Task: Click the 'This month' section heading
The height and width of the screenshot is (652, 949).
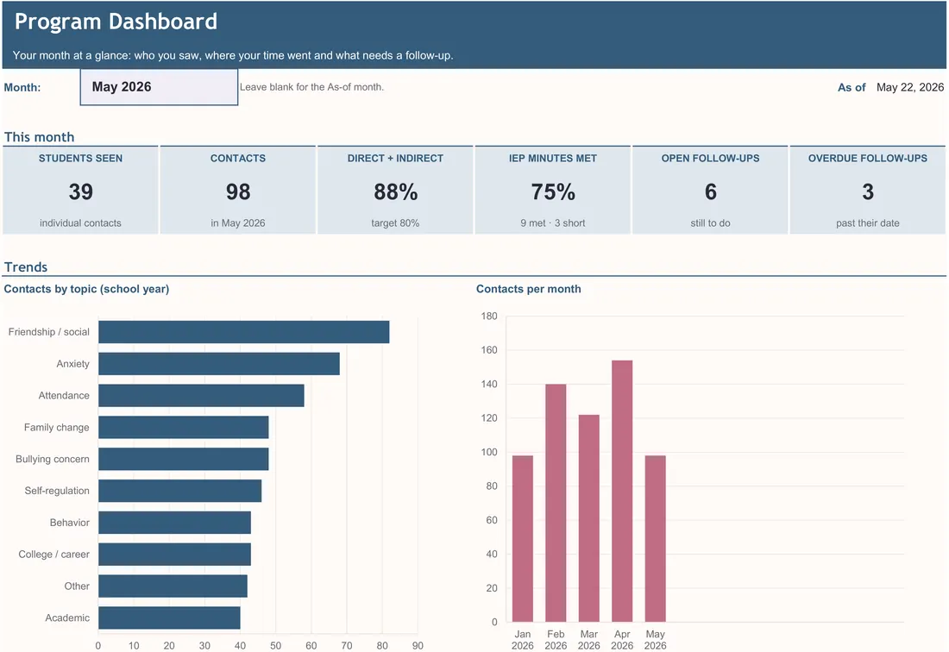Action: (40, 137)
